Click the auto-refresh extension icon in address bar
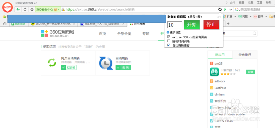This screenshot has width=275, height=128. [x=220, y=9]
